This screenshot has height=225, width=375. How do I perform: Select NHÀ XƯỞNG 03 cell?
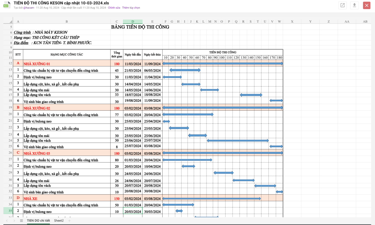67,153
